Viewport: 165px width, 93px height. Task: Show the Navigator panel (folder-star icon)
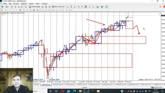tap(19, 7)
